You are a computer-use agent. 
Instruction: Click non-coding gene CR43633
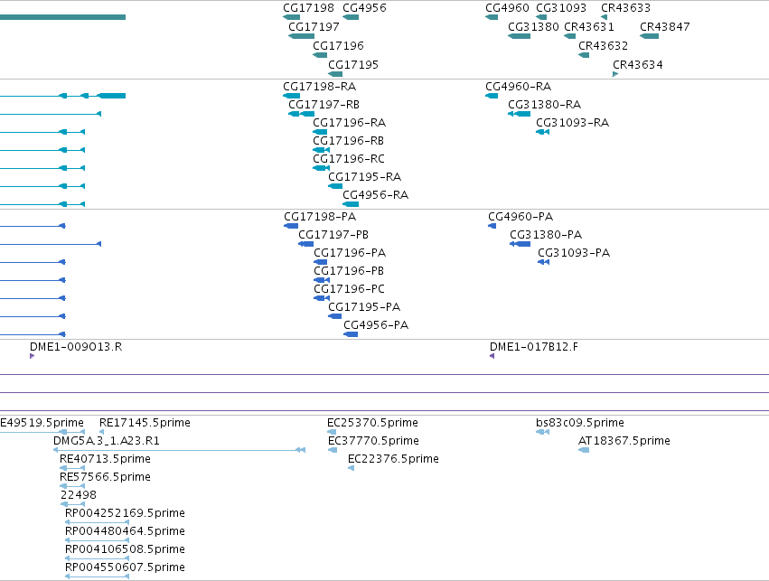click(x=605, y=17)
